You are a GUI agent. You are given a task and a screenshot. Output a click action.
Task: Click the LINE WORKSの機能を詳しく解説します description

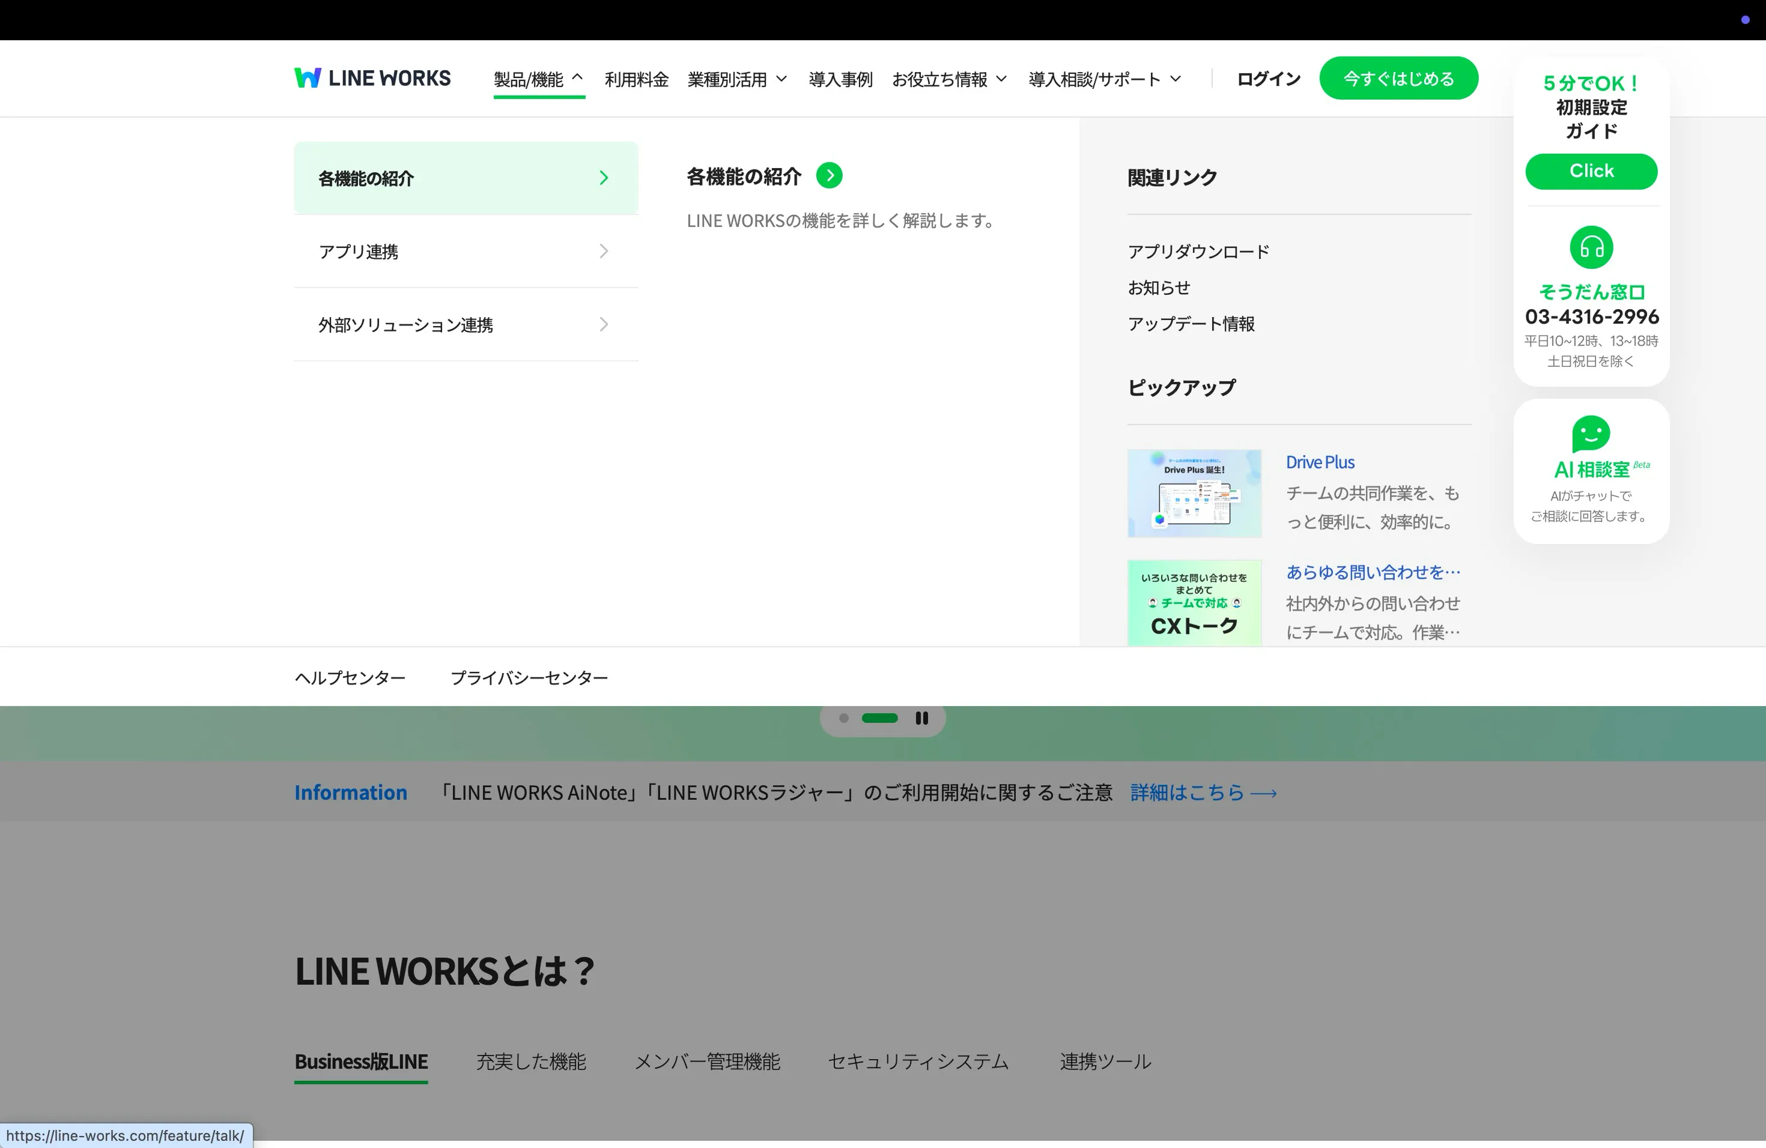click(841, 221)
